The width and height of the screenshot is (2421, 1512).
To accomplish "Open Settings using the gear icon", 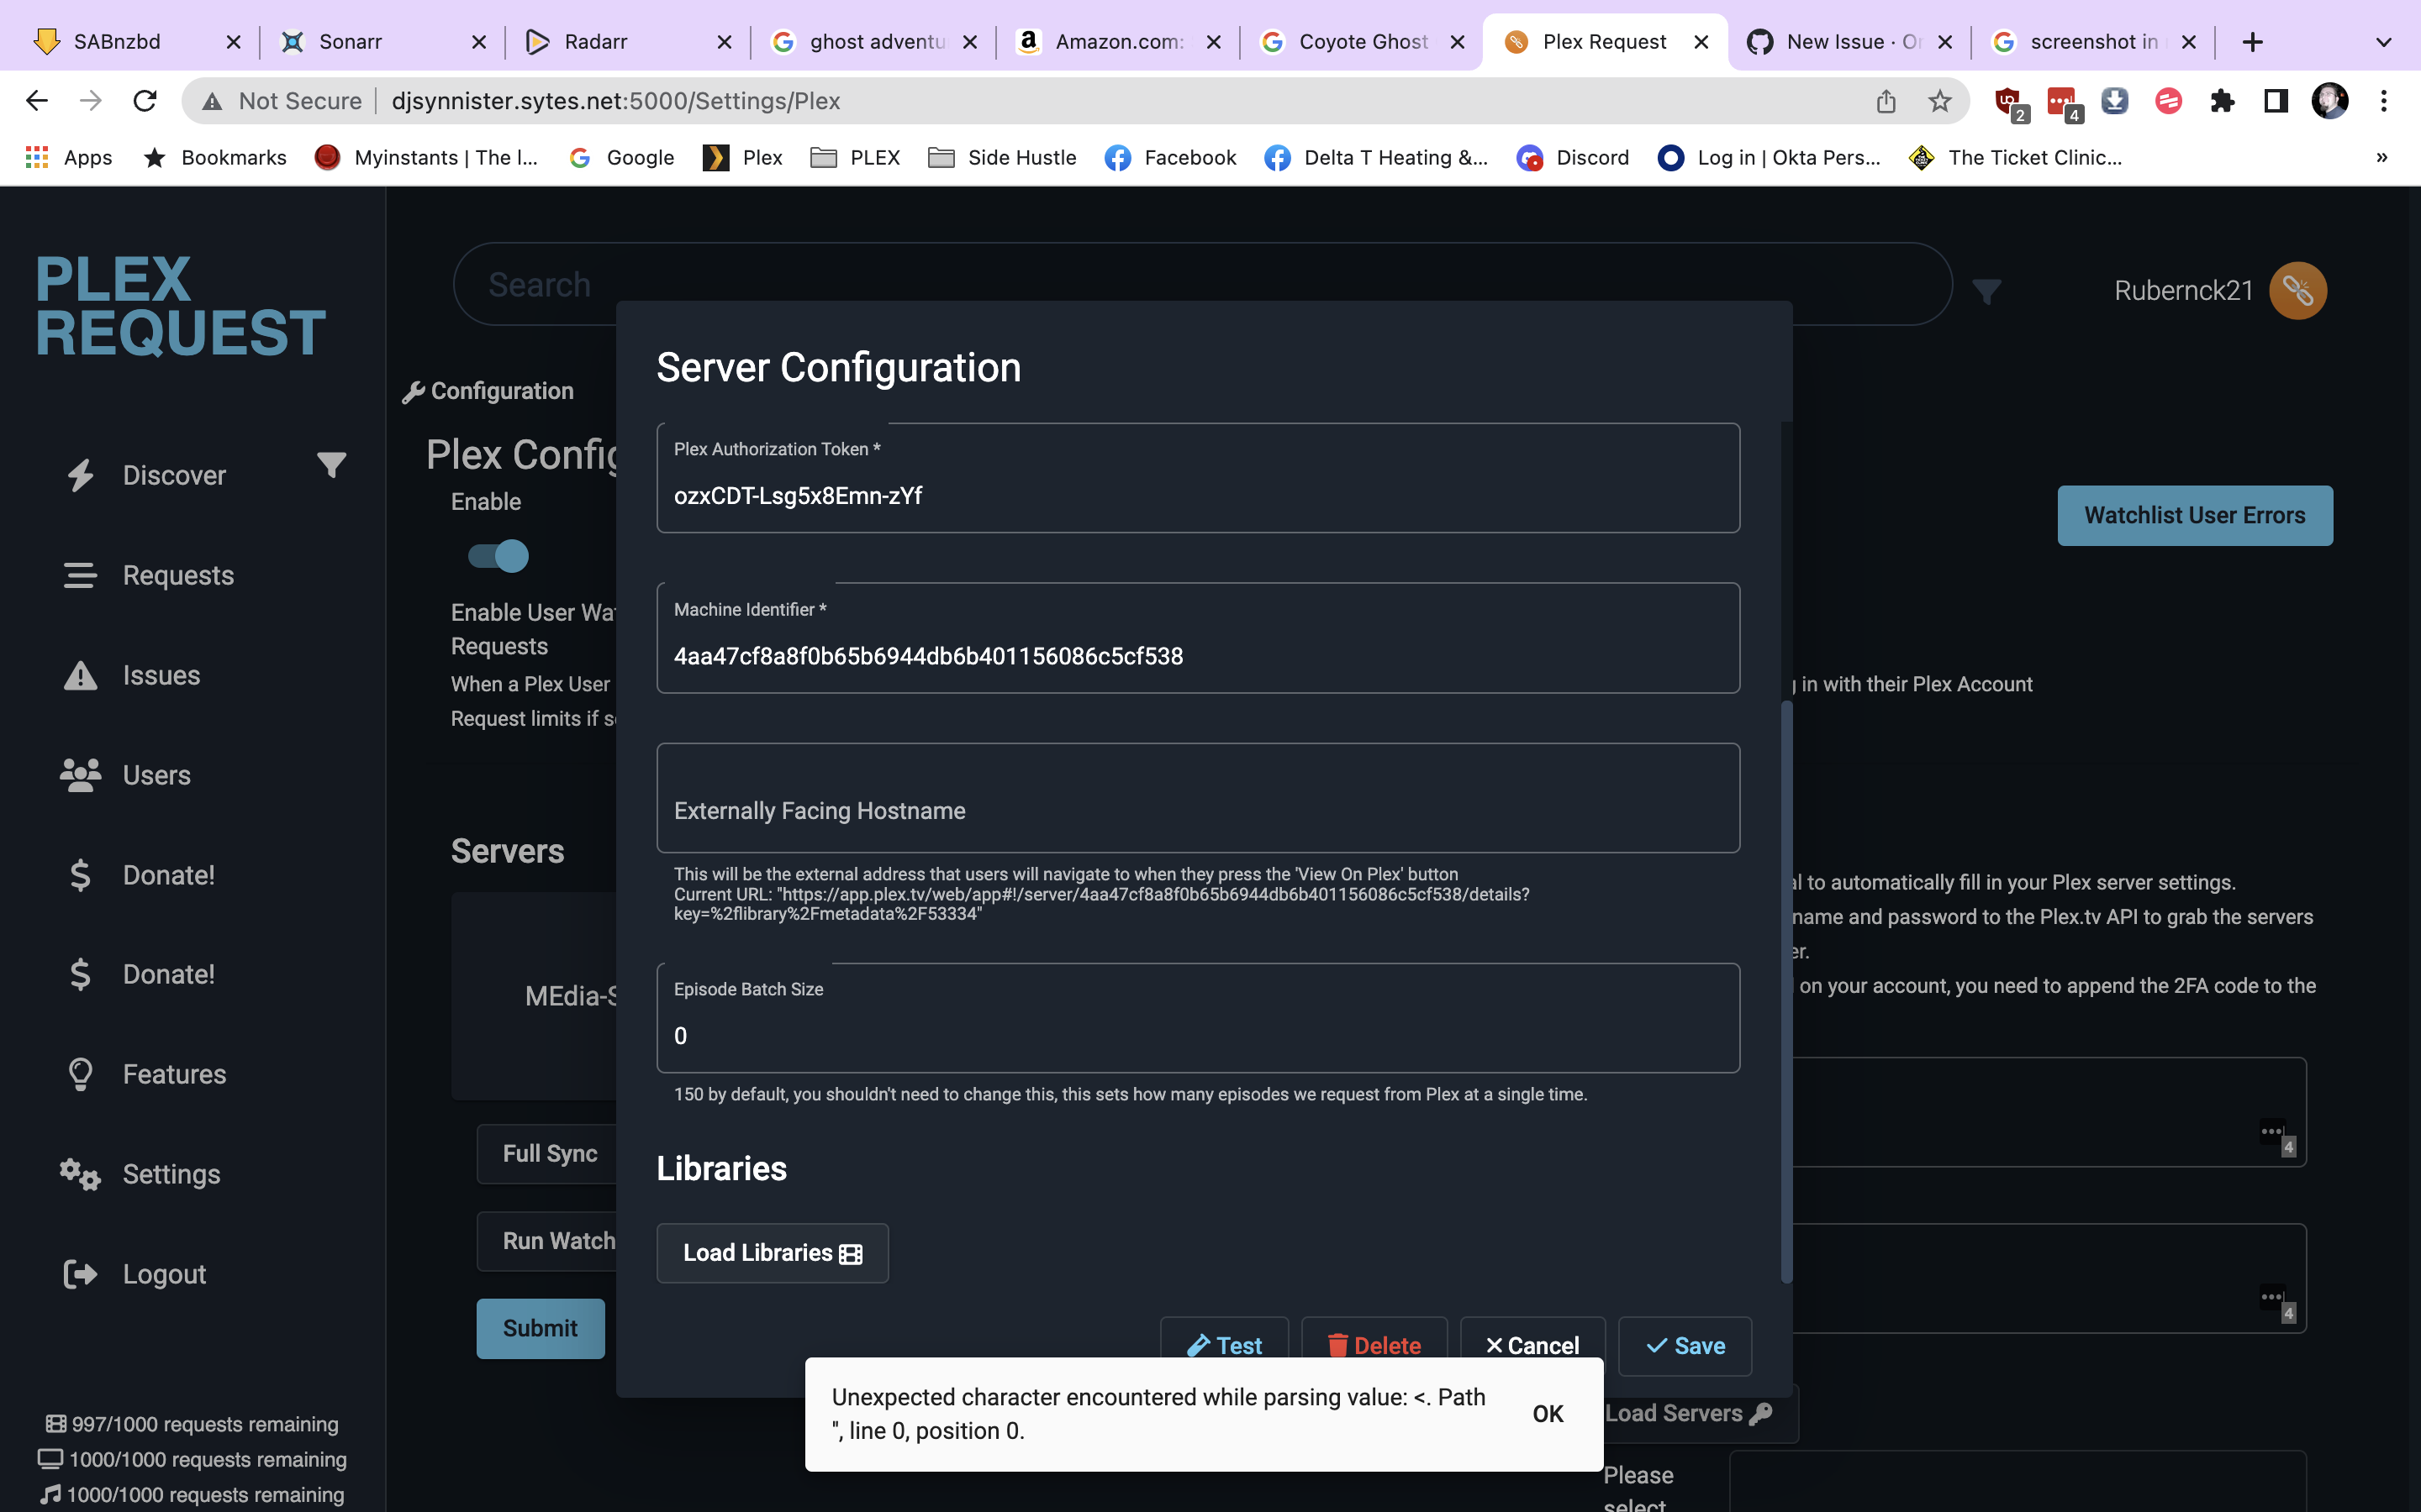I will [x=79, y=1174].
